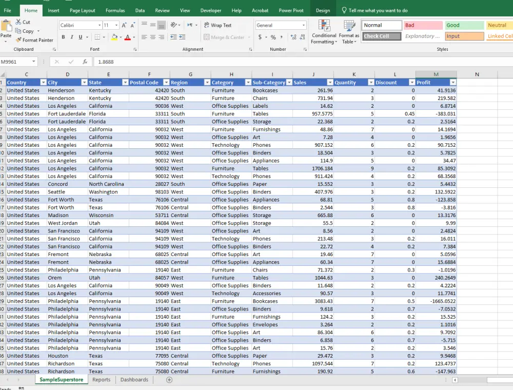The image size is (513, 390).
Task: Click the Insert Function fx icon
Action: (85, 62)
